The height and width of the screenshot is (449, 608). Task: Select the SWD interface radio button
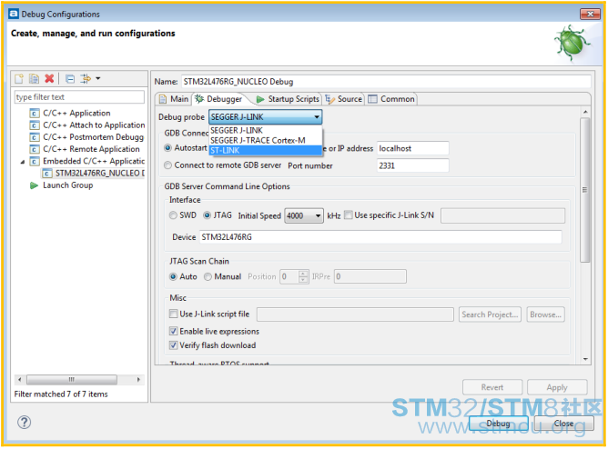[173, 215]
